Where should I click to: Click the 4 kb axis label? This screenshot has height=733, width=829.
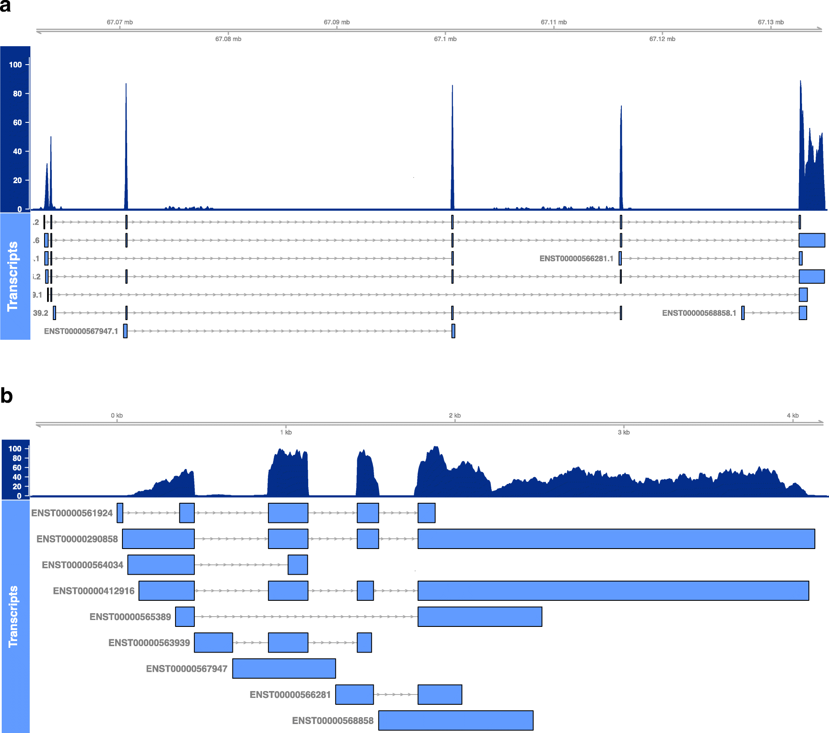coord(793,415)
